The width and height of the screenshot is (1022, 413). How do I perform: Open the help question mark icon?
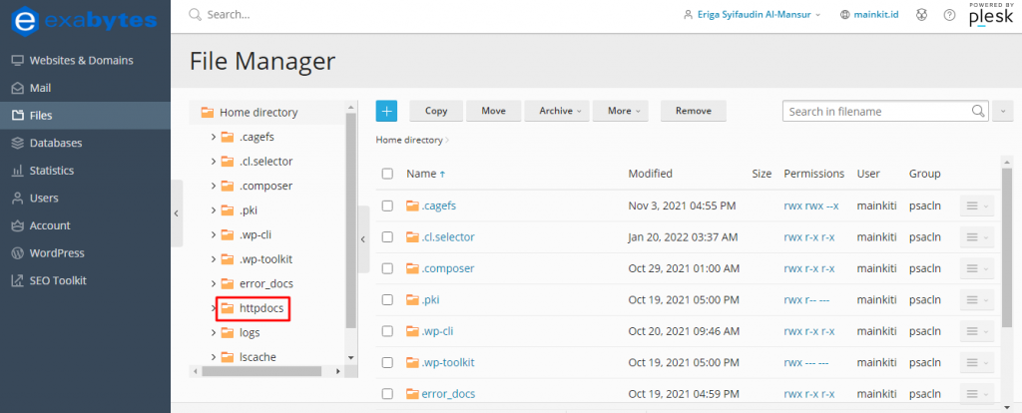(x=950, y=14)
